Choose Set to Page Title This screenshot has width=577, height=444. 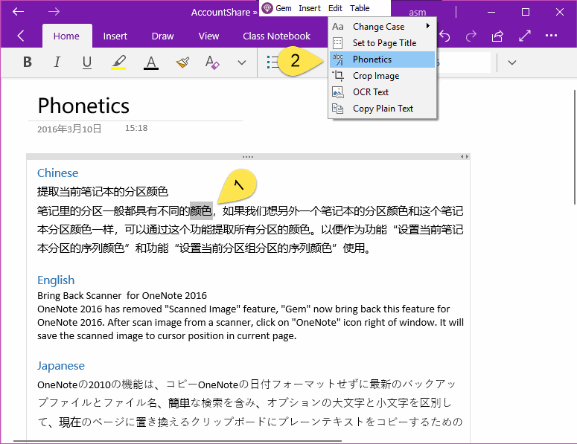click(383, 43)
